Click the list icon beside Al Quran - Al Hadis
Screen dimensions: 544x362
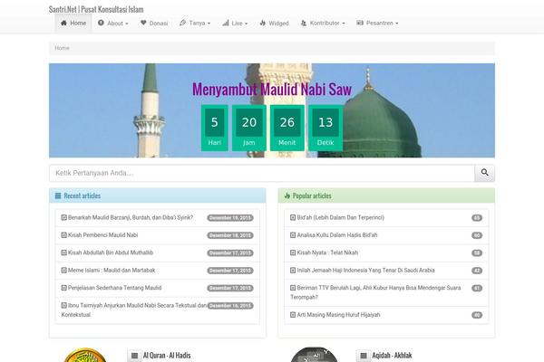[x=134, y=356]
